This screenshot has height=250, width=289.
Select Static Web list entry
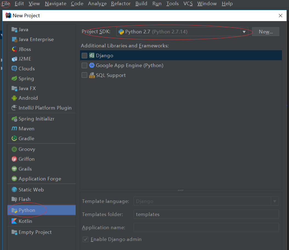tap(41, 189)
